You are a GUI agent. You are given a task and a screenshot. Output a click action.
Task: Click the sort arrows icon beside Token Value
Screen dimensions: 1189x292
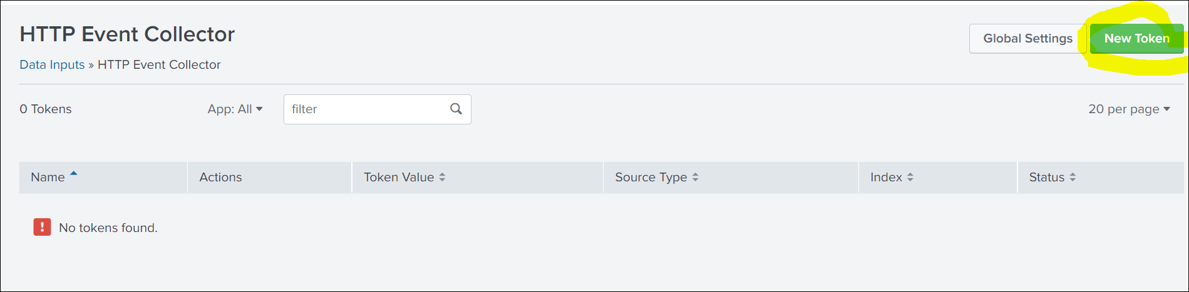pos(442,178)
